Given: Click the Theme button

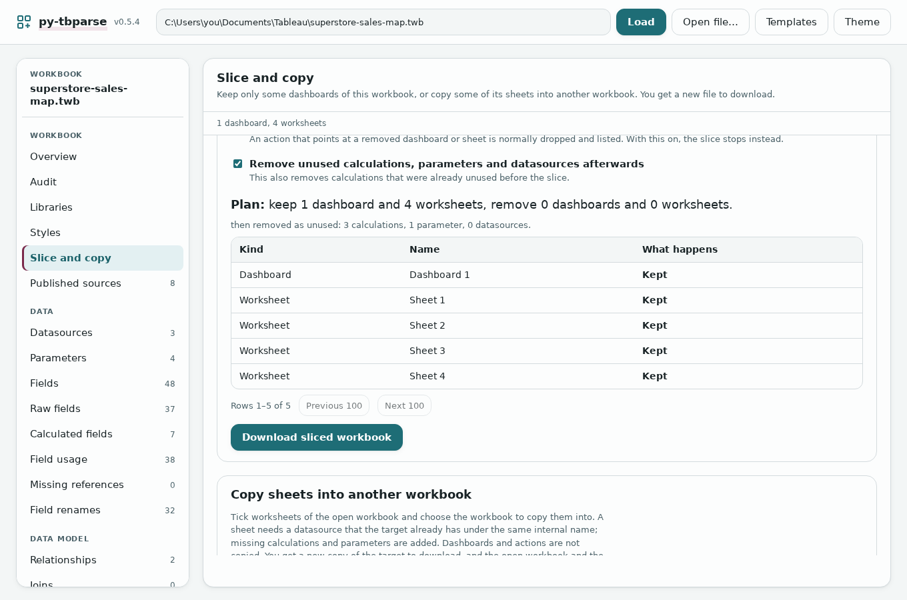Looking at the screenshot, I should click(x=862, y=22).
